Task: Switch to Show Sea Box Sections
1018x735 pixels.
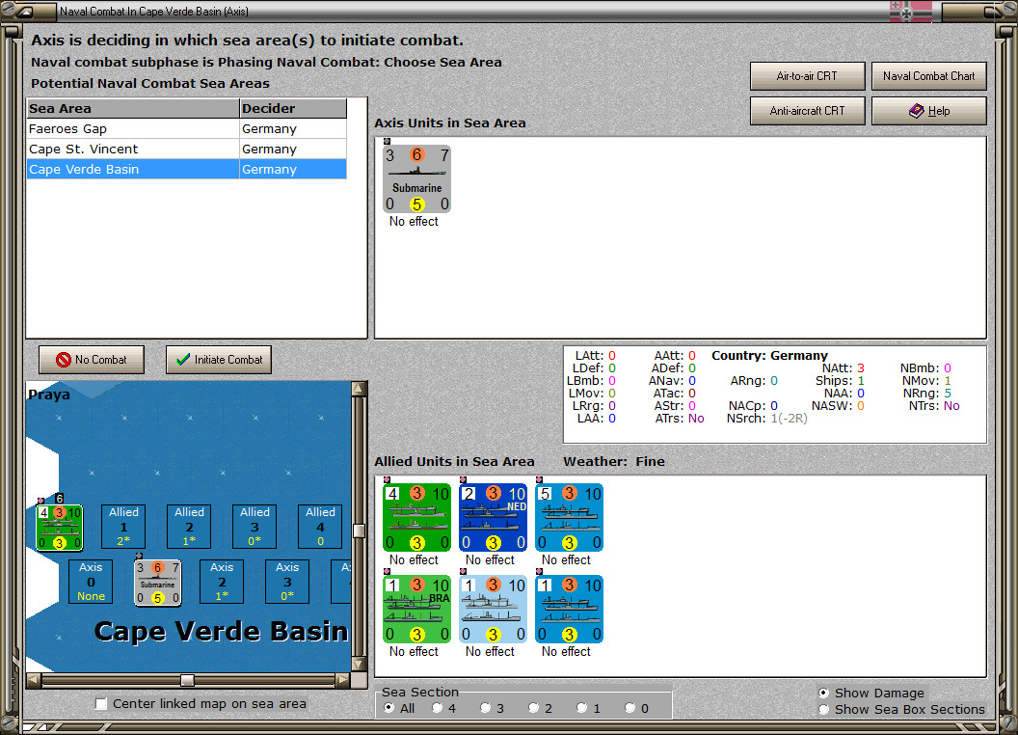Action: click(824, 709)
